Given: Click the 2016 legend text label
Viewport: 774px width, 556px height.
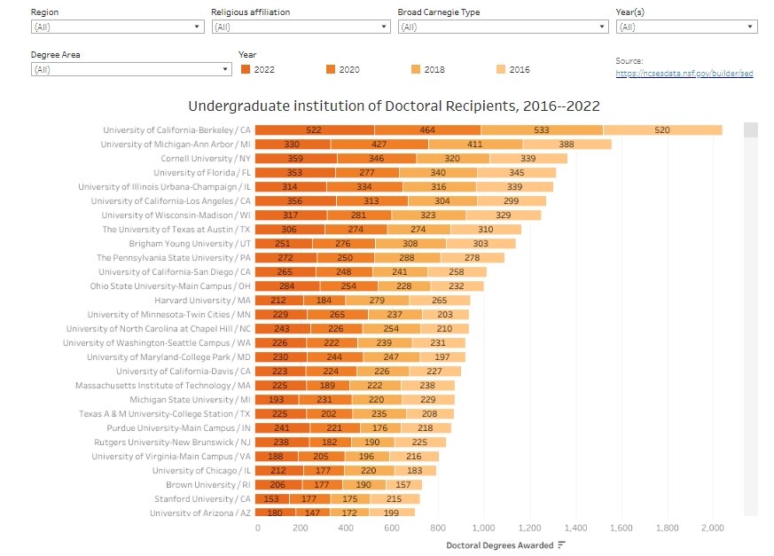Looking at the screenshot, I should [x=520, y=70].
